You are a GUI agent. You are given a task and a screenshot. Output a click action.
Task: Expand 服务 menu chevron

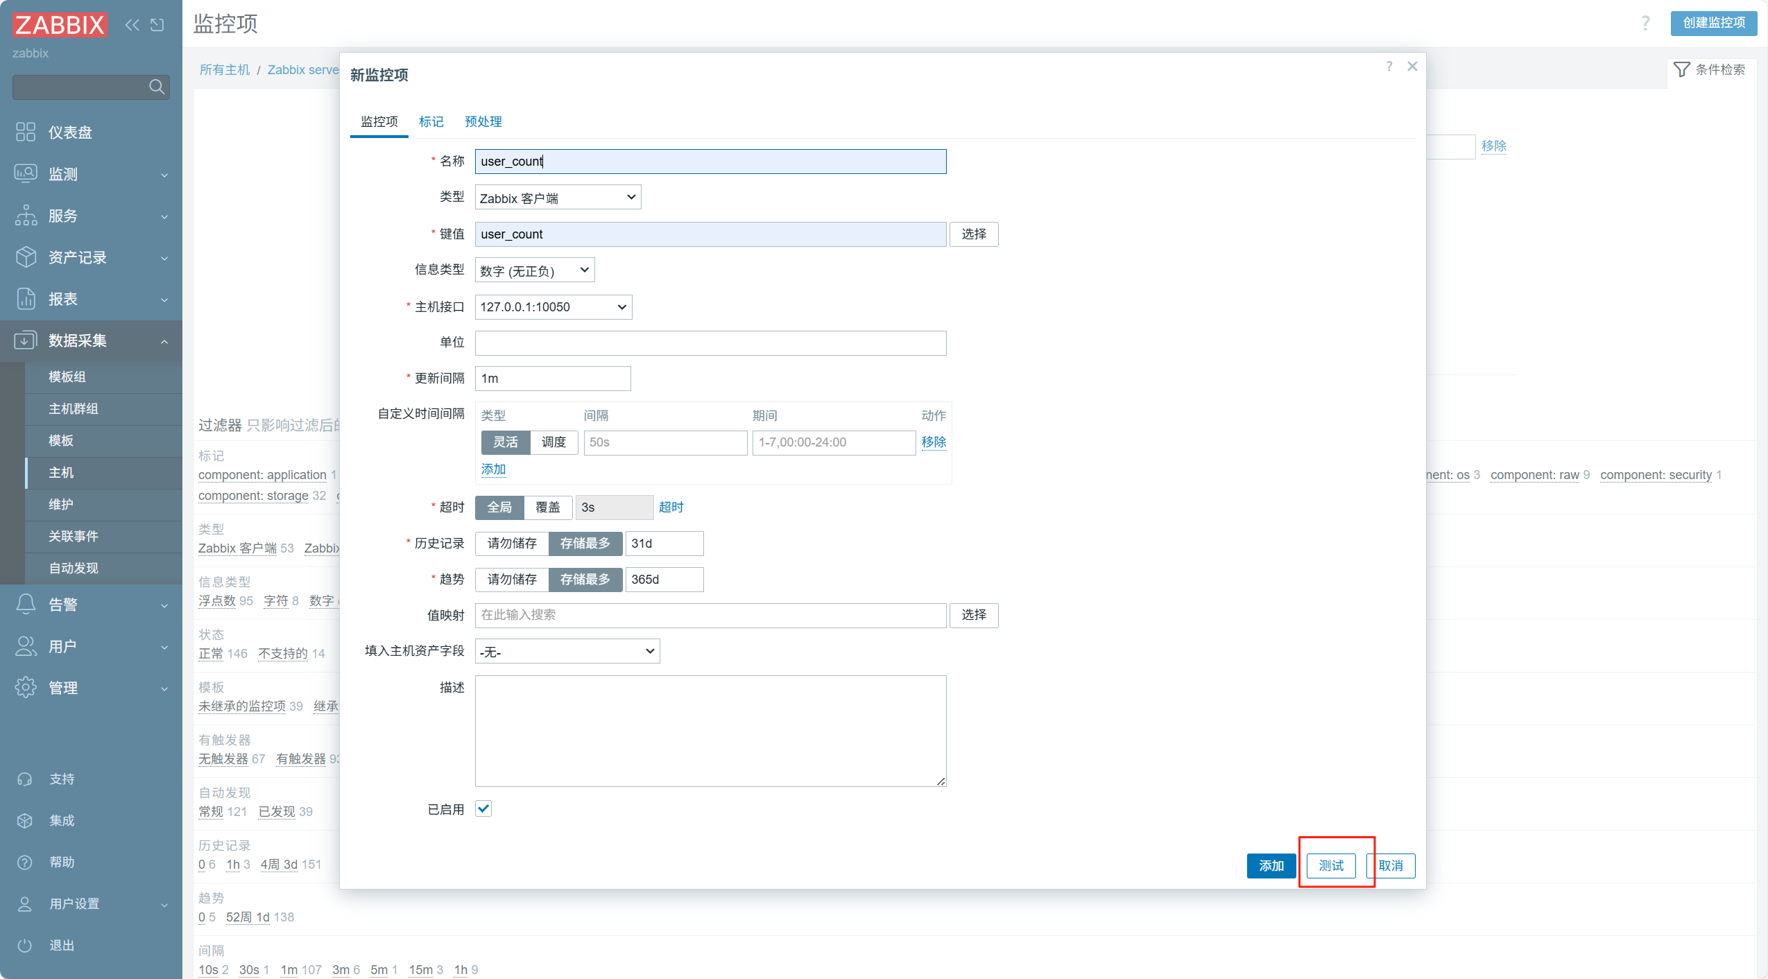[164, 216]
